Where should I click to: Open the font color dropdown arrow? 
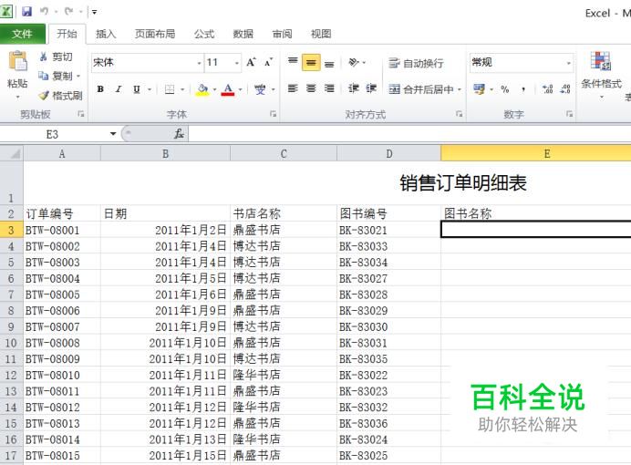click(x=240, y=89)
